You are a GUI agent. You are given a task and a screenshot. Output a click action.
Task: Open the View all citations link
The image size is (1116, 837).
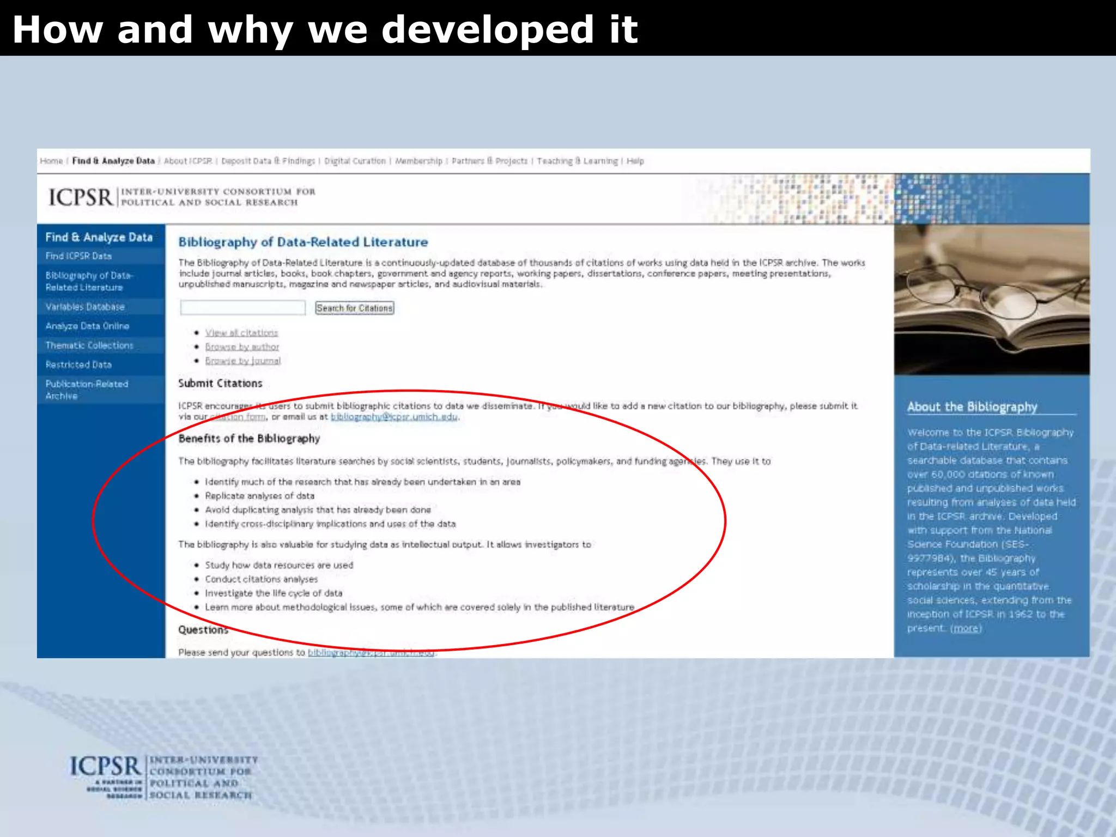(x=241, y=332)
